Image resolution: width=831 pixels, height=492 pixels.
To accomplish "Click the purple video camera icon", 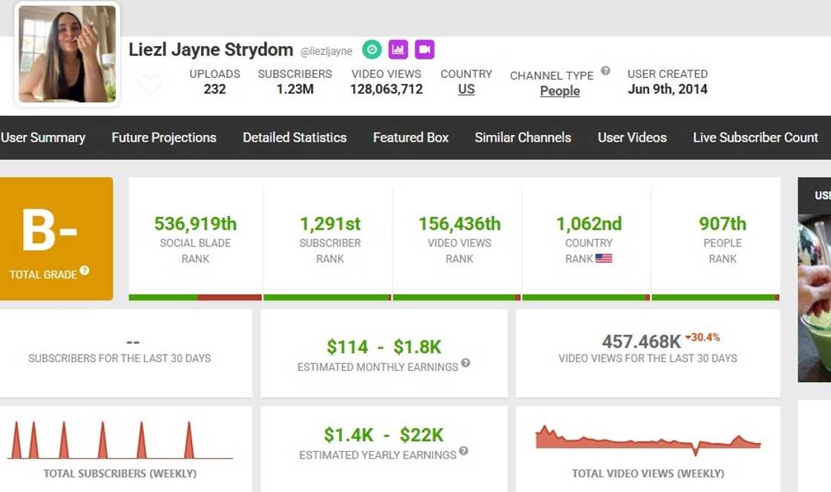I will point(424,50).
